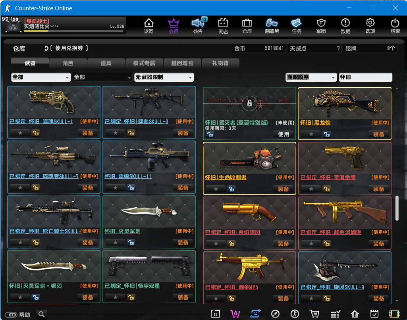
Task: Switch to the 礼物箱 gift box tab
Action: 220,63
